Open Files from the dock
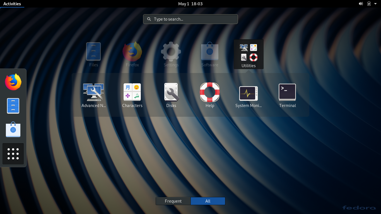 point(13,106)
